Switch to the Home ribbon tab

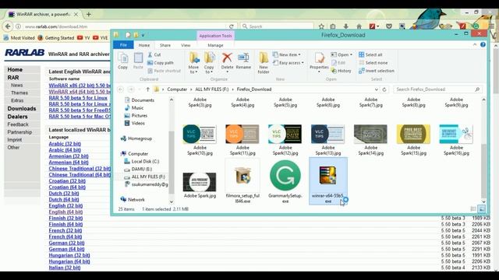click(x=144, y=45)
